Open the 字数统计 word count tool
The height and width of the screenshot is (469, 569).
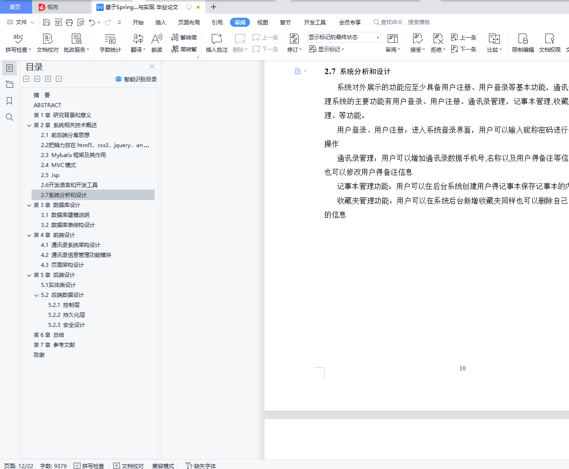[x=110, y=43]
